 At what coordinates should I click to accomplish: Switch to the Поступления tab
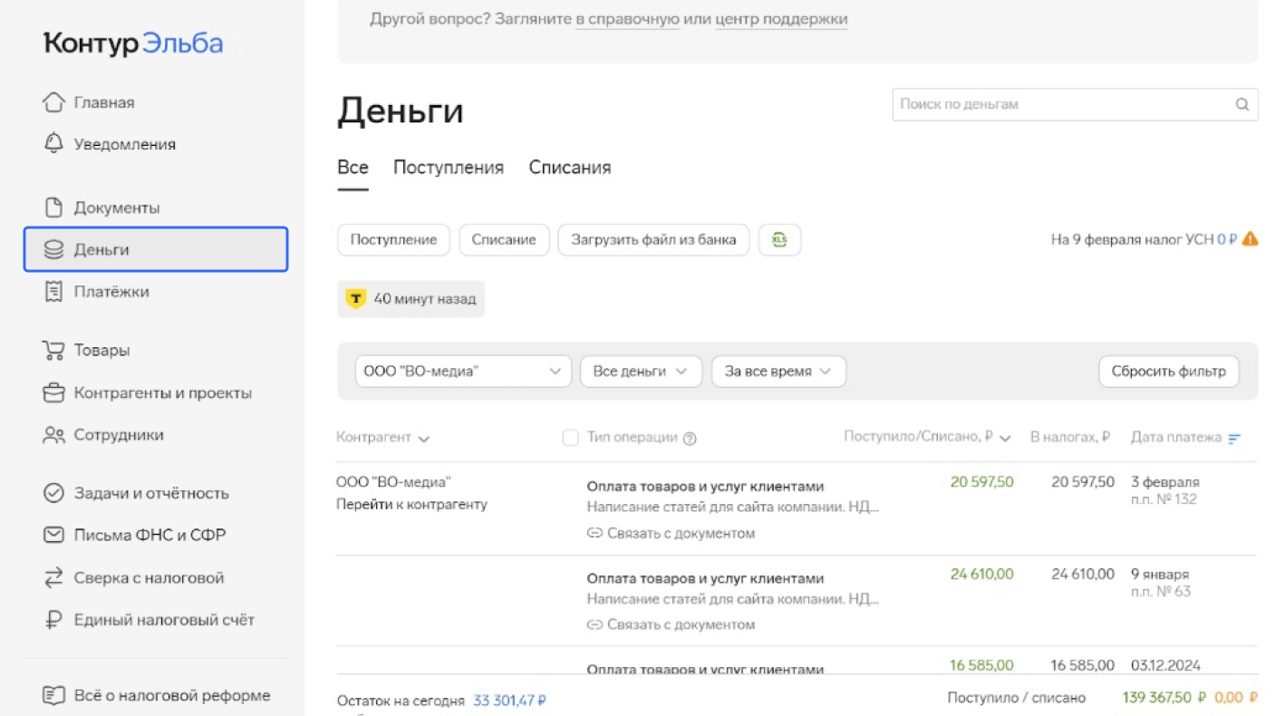pyautogui.click(x=448, y=168)
